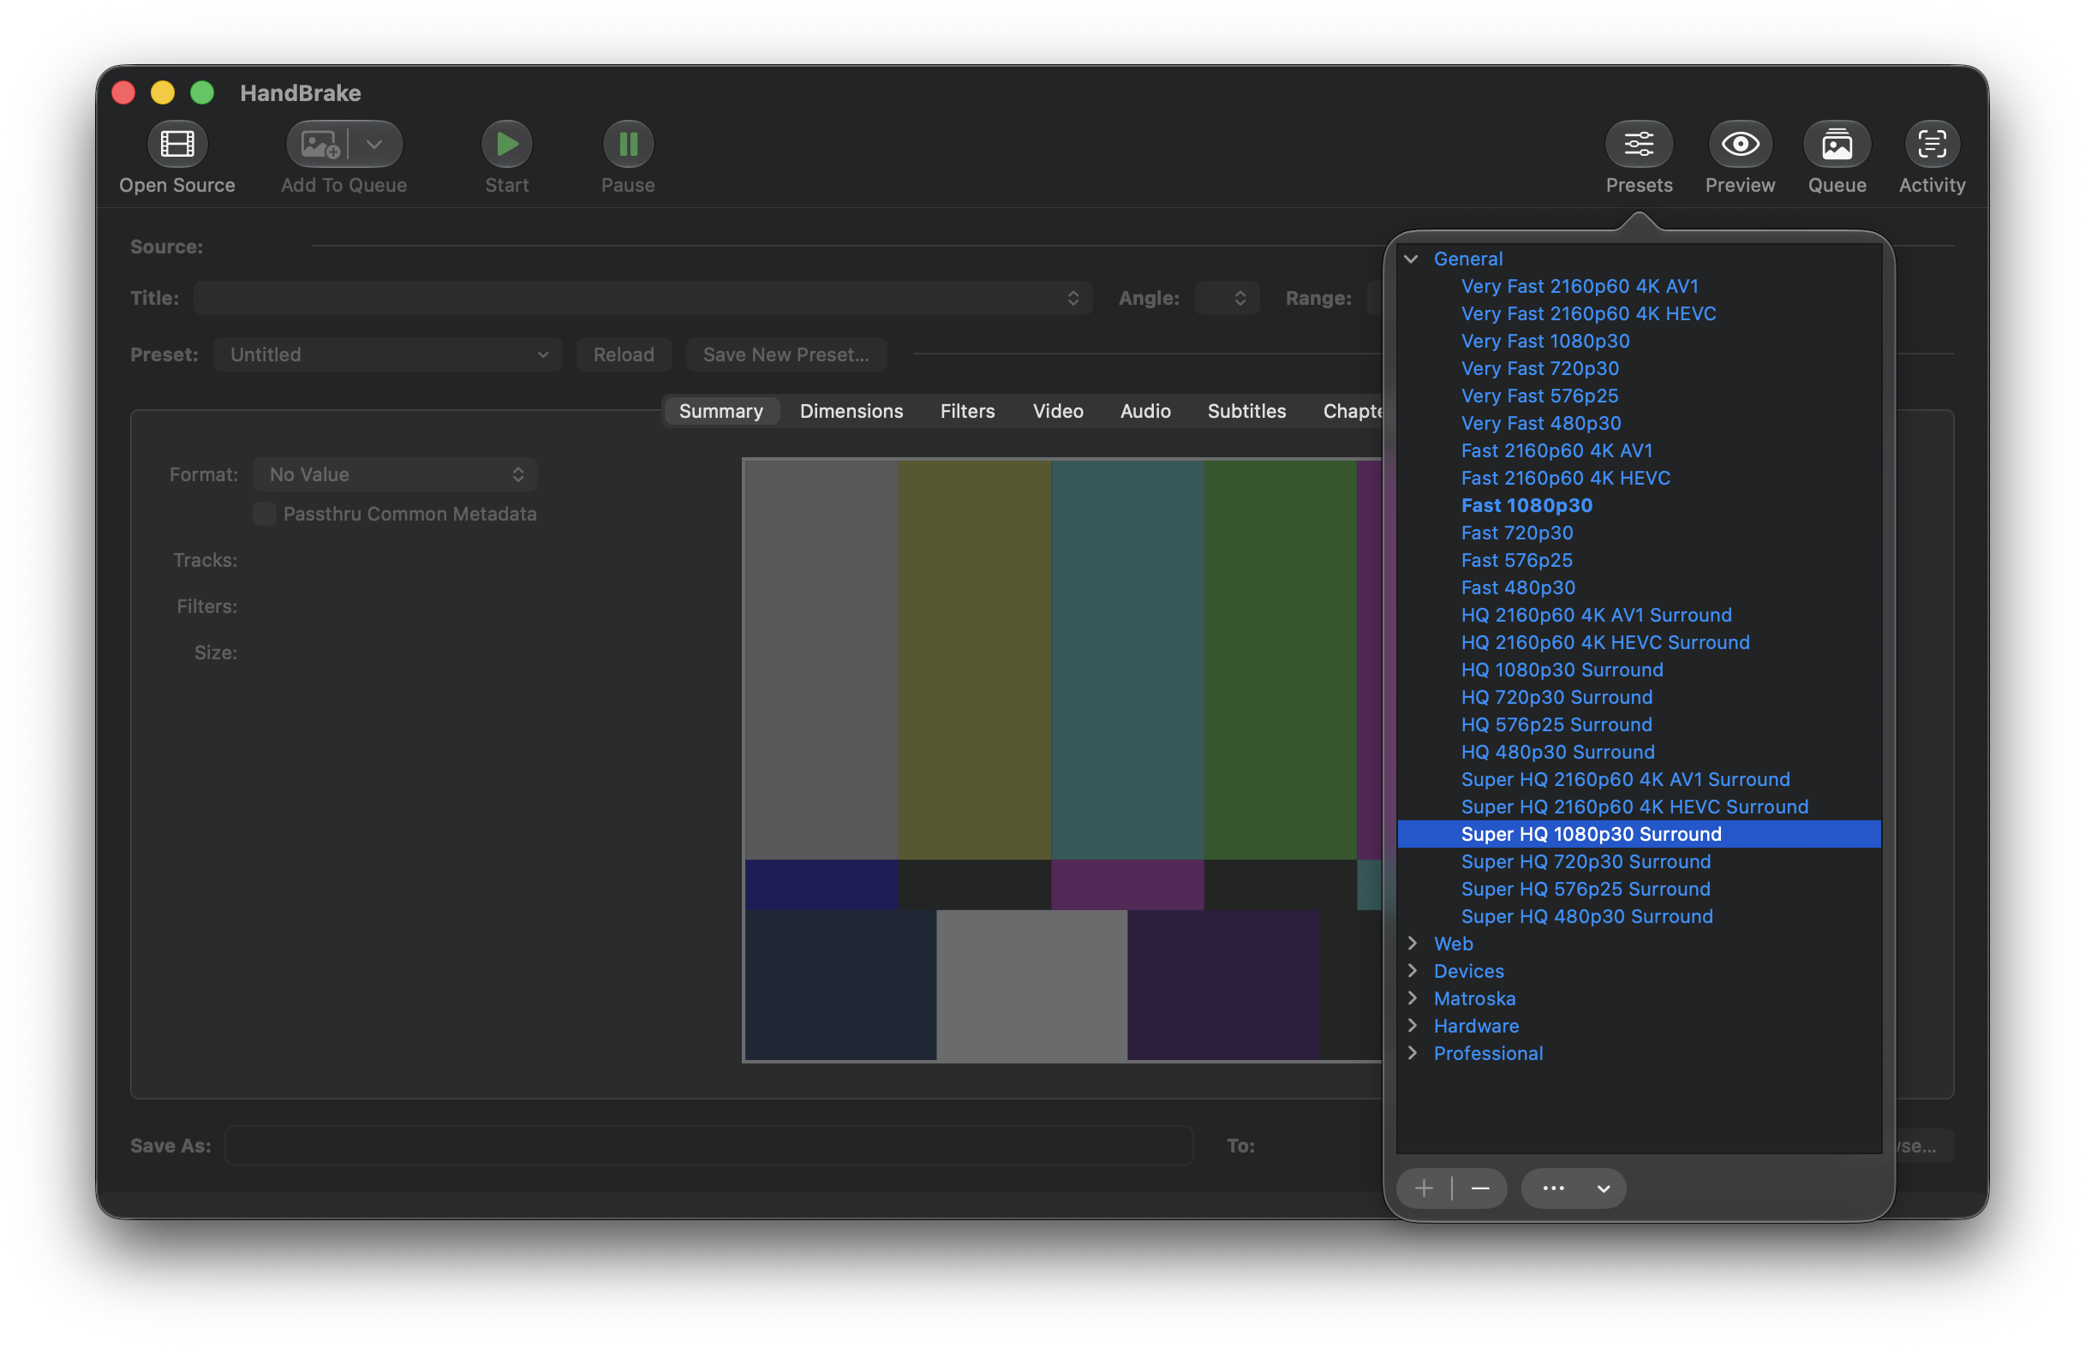This screenshot has height=1346, width=2085.
Task: Switch to the Subtitles tab
Action: pos(1246,411)
